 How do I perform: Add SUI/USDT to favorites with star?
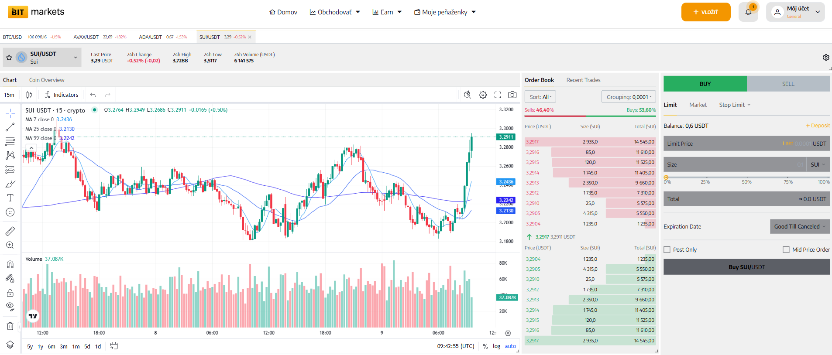(9, 58)
